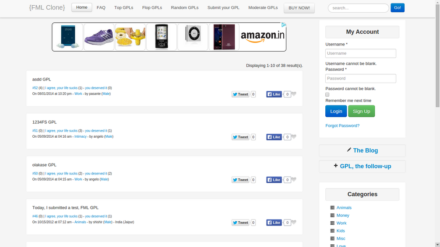Viewport: 440px width, 247px height.
Task: Open The Blog link
Action: (x=366, y=150)
